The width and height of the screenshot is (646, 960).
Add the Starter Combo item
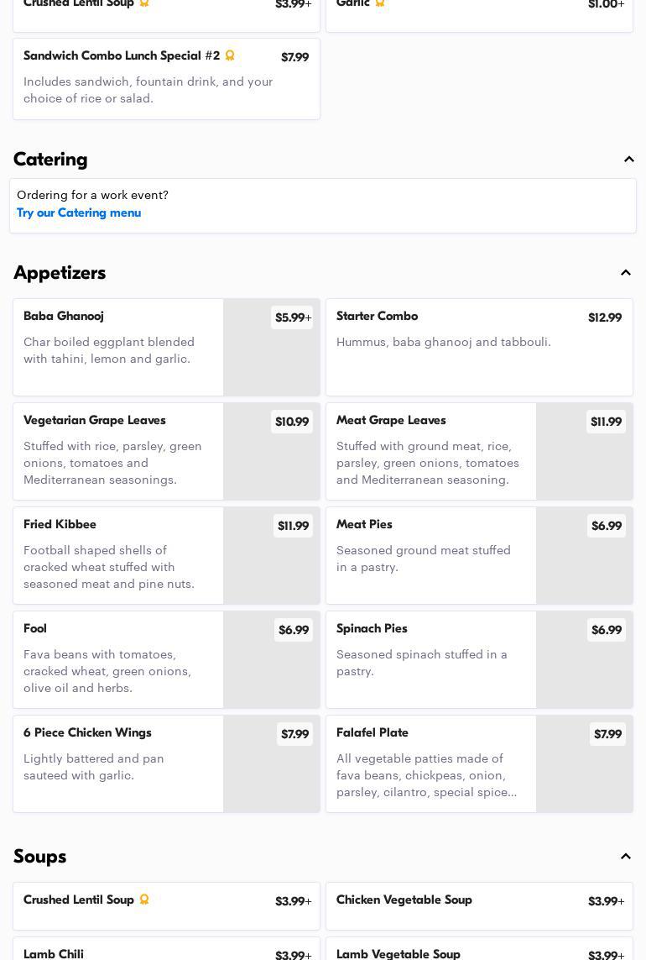[478, 347]
